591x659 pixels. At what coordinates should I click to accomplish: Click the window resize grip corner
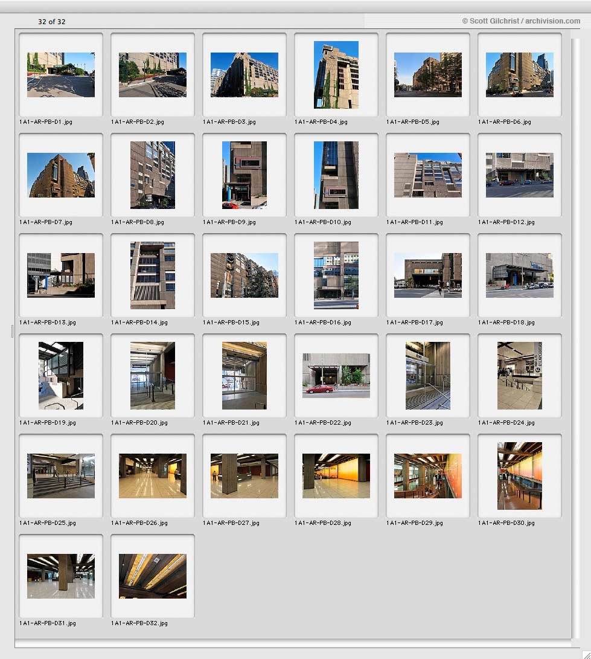(x=586, y=654)
